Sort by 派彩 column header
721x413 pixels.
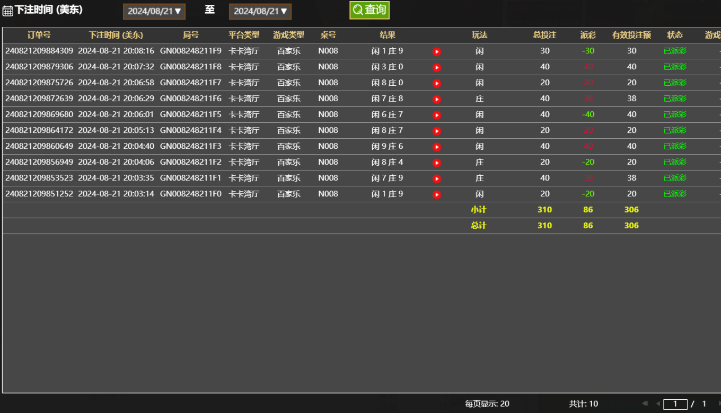[x=588, y=35]
